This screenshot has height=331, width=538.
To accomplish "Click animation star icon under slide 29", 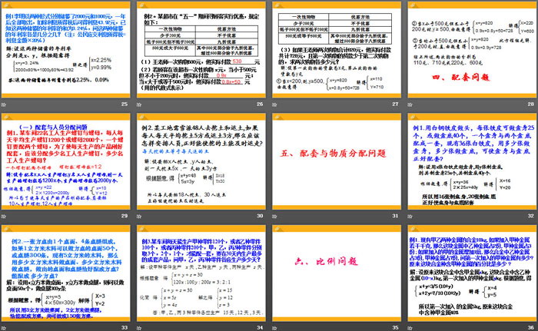I will (4, 216).
